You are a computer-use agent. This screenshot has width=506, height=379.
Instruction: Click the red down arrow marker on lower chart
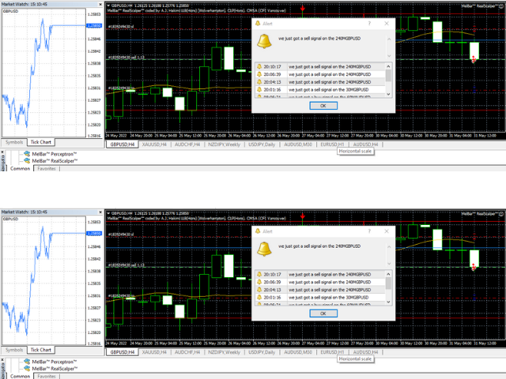302,216
